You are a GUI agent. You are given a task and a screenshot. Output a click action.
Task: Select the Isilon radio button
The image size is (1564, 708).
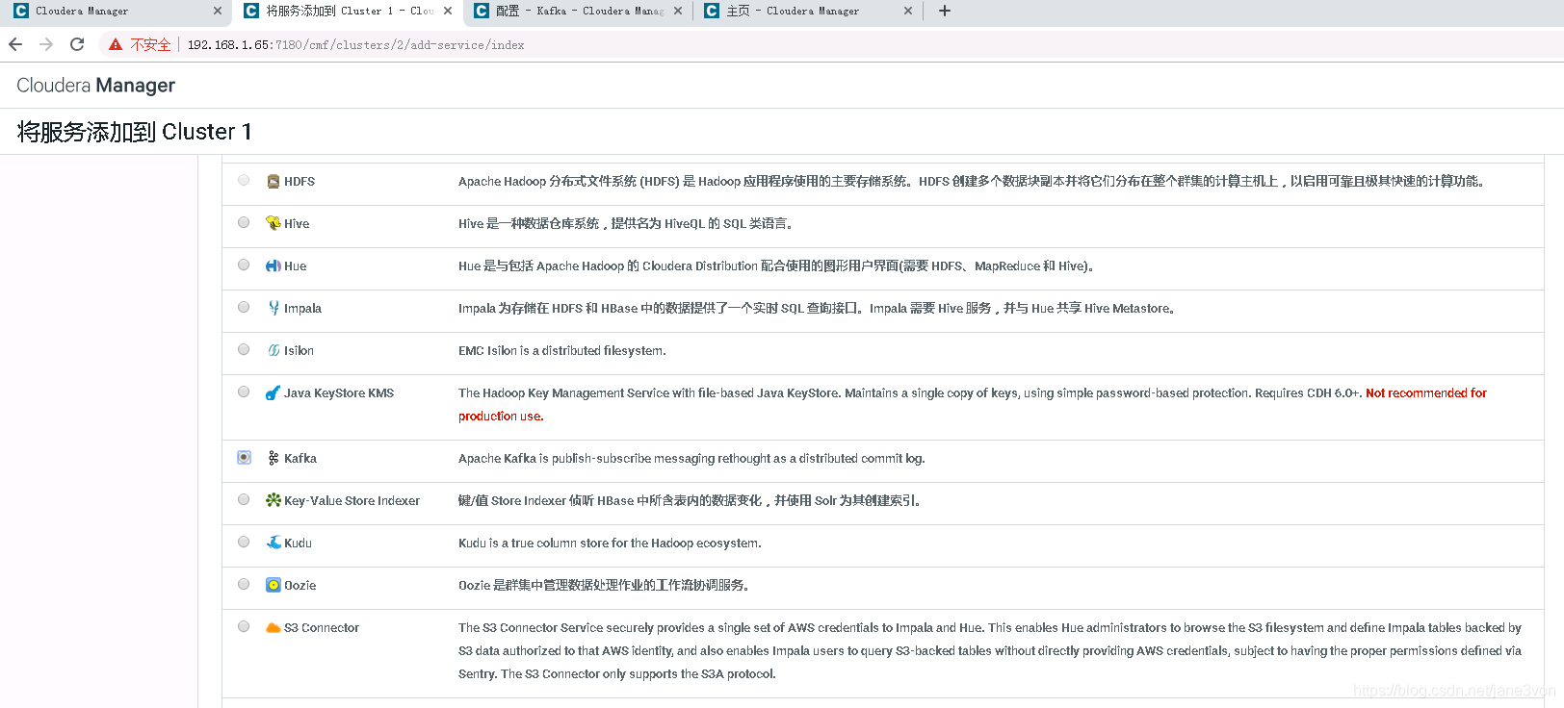[x=244, y=349]
